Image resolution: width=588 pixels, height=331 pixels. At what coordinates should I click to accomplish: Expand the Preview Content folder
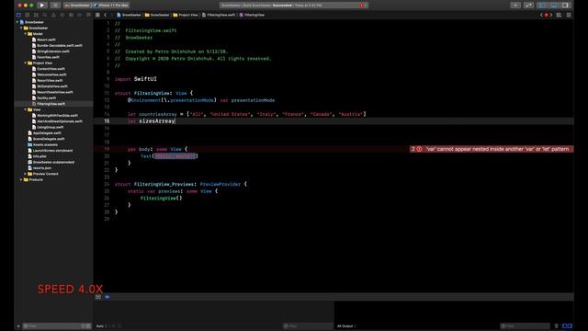pyautogui.click(x=26, y=174)
